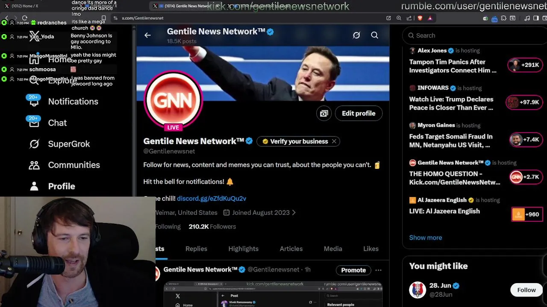Click the profile search magnifier icon
547x307 pixels.
pyautogui.click(x=374, y=35)
